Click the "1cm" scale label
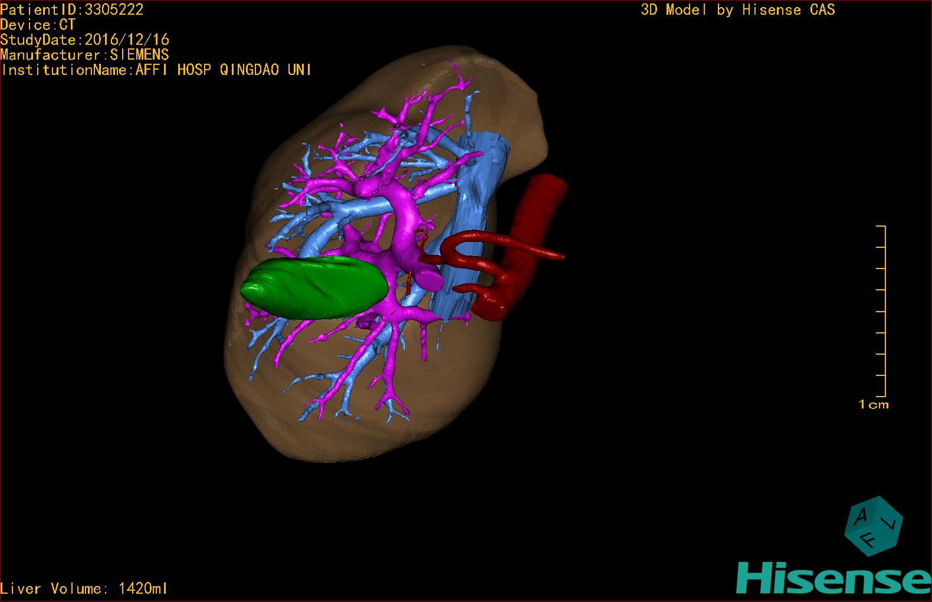Screen dimensions: 932x602 (x=874, y=405)
